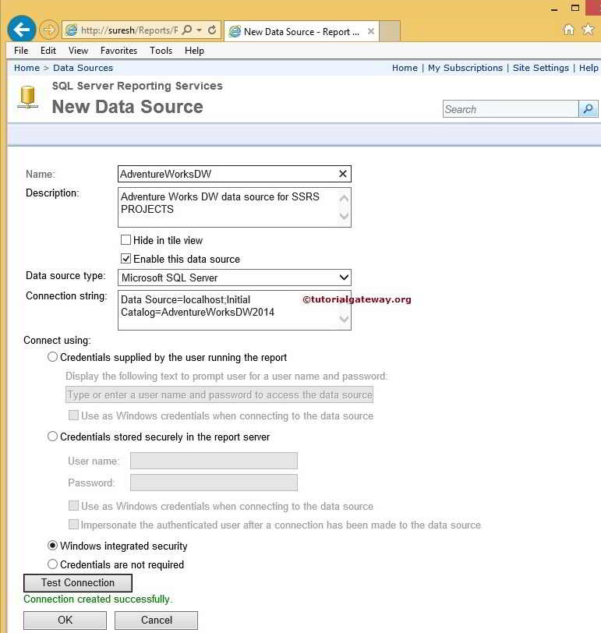Click the Internet Explorer page icon in address bar
The height and width of the screenshot is (633, 601).
[x=72, y=30]
